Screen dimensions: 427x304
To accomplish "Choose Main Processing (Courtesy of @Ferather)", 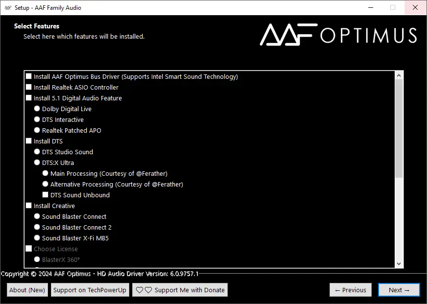I will point(45,173).
